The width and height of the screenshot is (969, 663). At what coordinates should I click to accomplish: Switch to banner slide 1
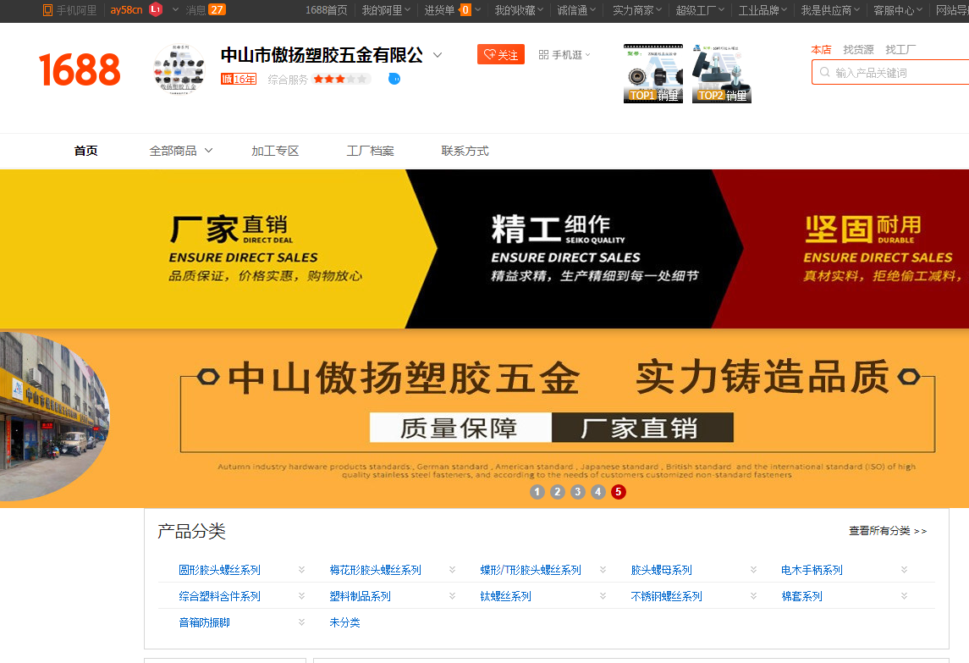(x=537, y=492)
